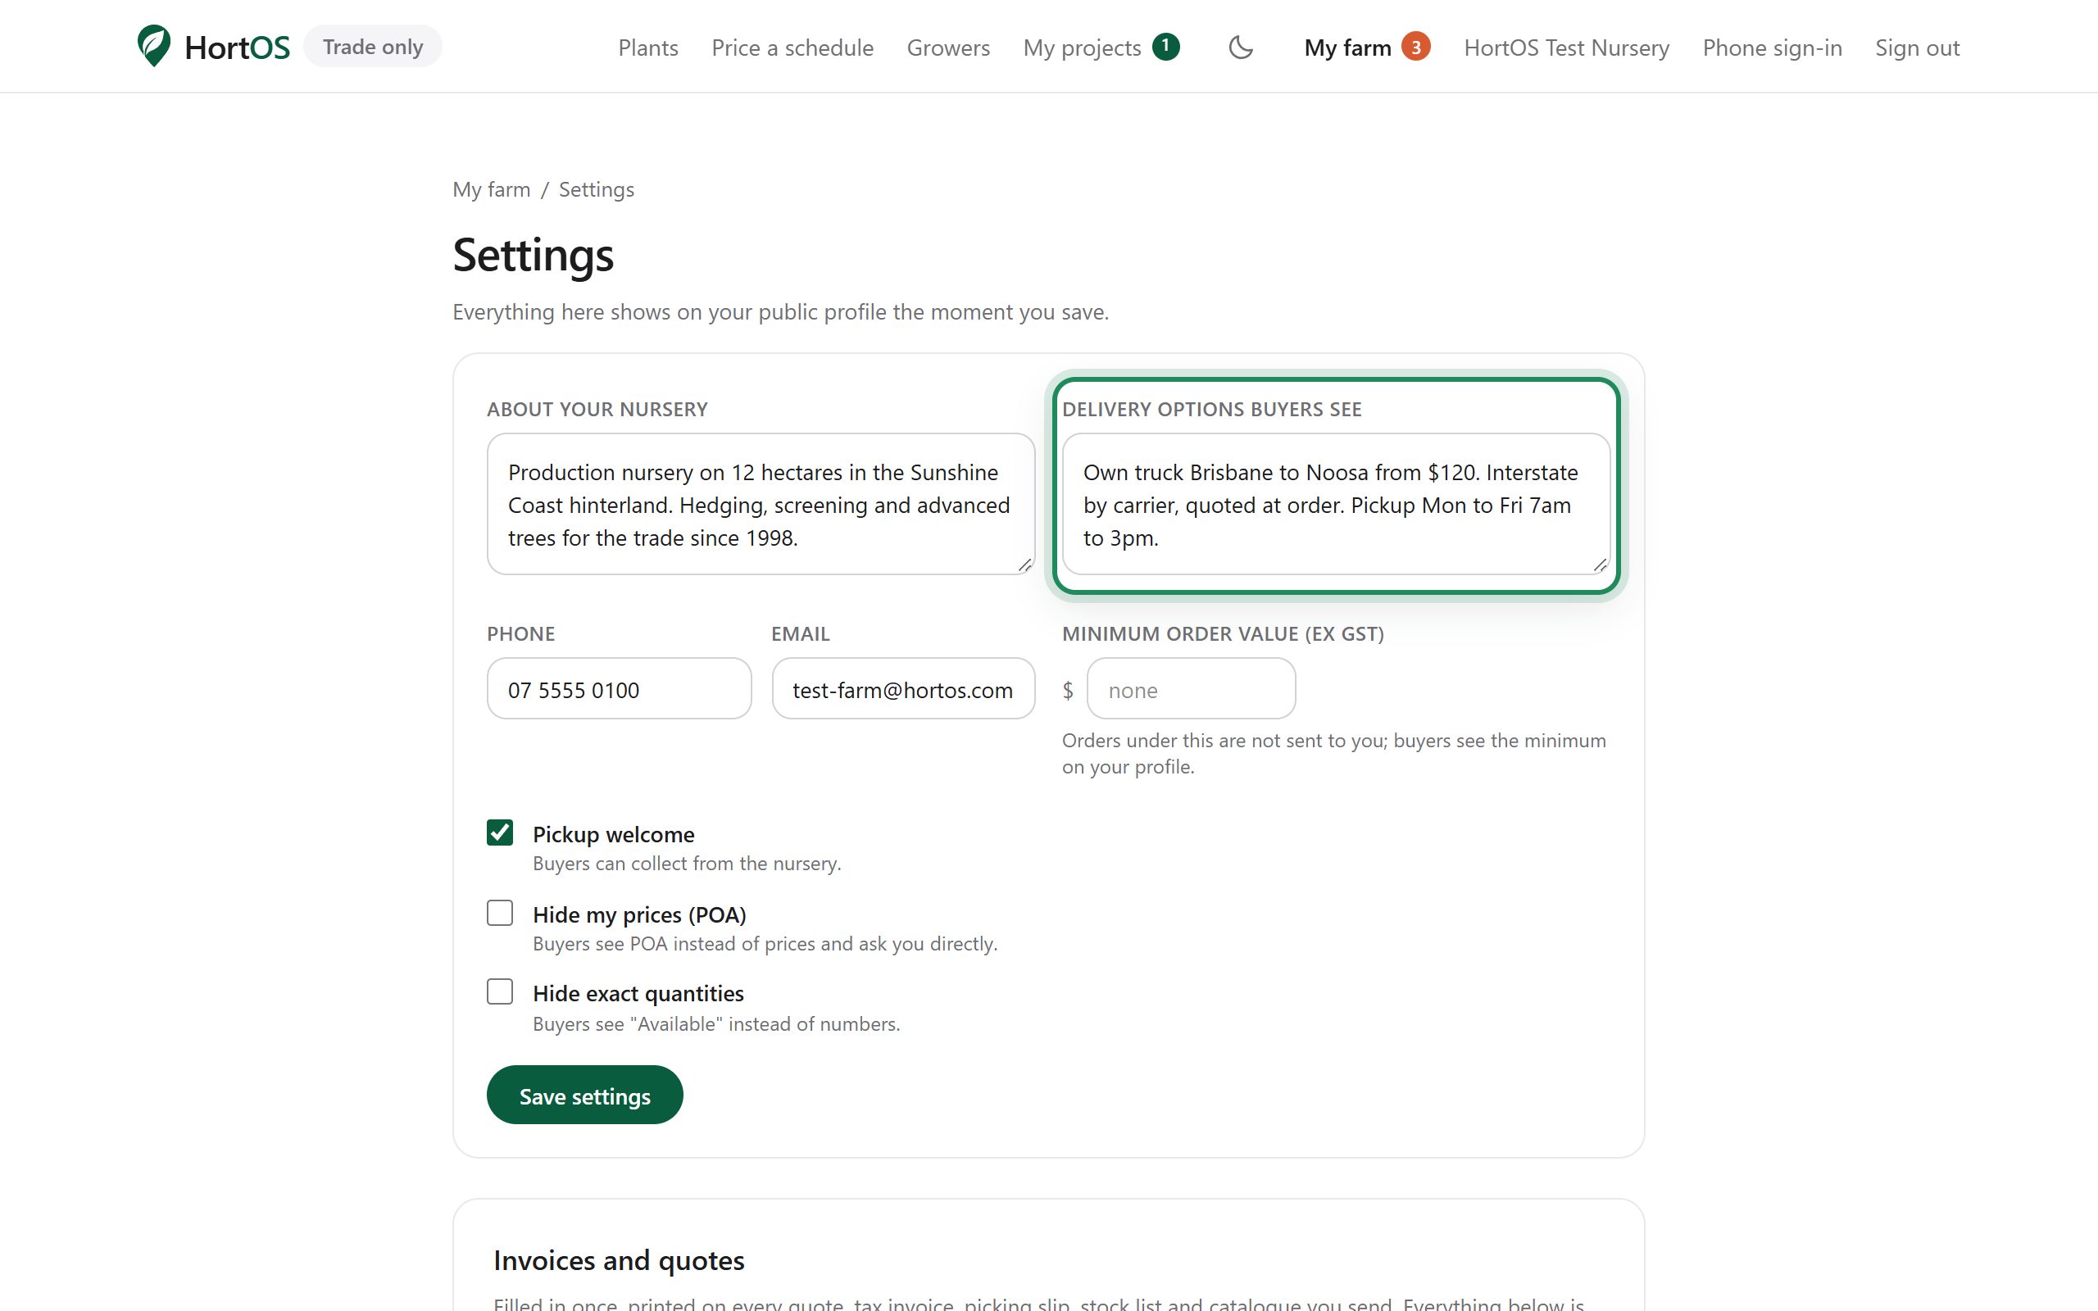
Task: Click the Save settings button
Action: tap(584, 1096)
